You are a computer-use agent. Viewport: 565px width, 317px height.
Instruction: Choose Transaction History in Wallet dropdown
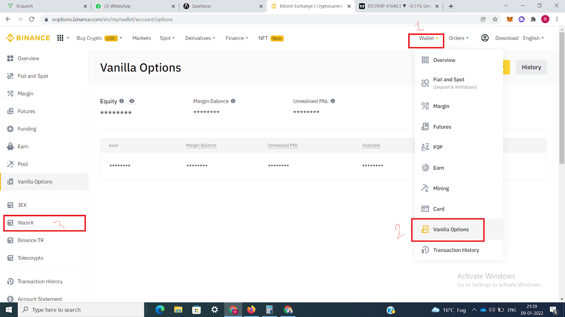click(x=459, y=250)
